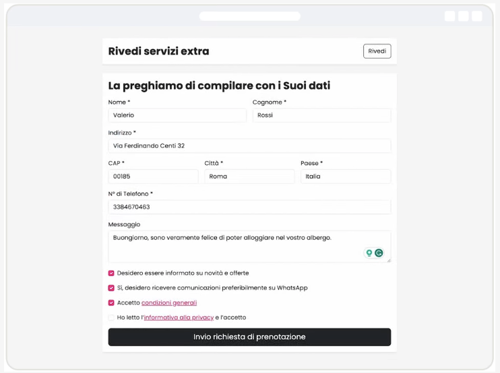Submit with Invio richiesta di prenotazione
The height and width of the screenshot is (373, 500).
coord(249,337)
